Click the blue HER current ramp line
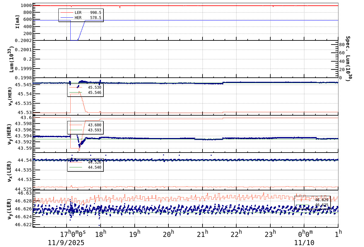Screen dimensions: 364x247 tap(81, 30)
